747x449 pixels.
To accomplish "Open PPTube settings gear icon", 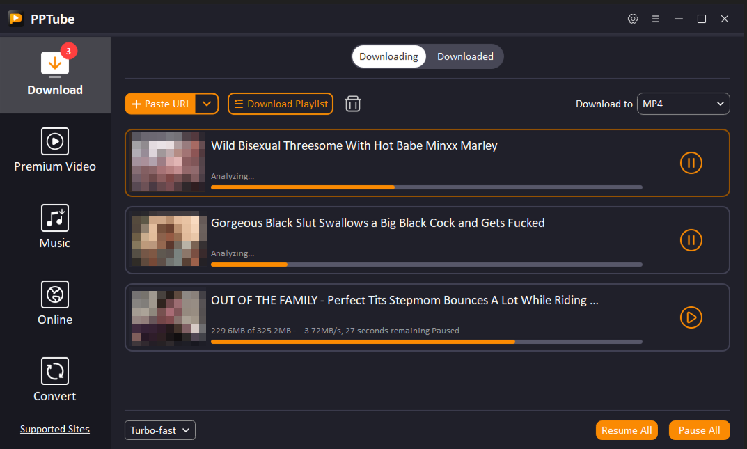I will 633,19.
